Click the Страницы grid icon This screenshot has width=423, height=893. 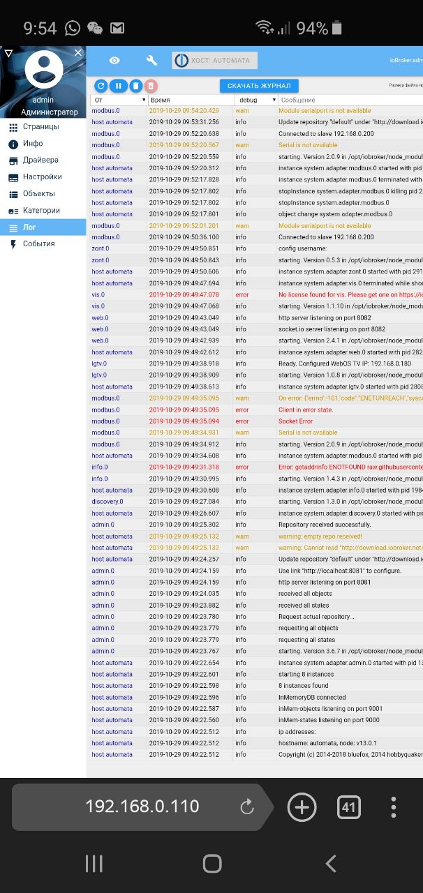pos(13,128)
